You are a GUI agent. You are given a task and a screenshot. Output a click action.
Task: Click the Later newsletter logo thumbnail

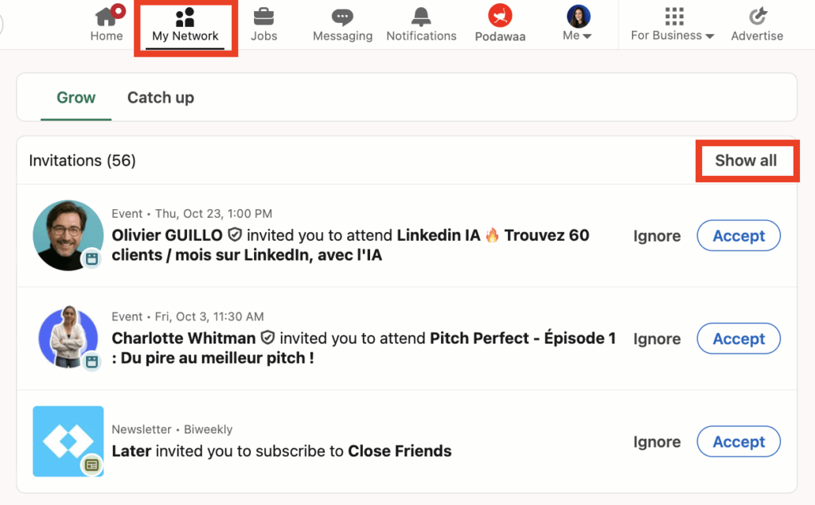tap(68, 441)
